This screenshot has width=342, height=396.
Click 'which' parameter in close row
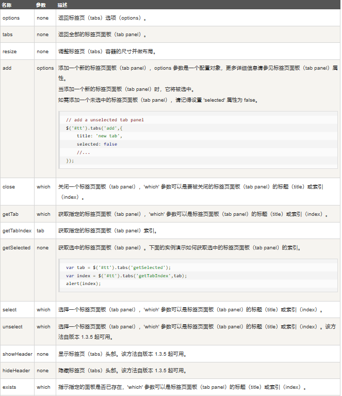tap(43, 186)
